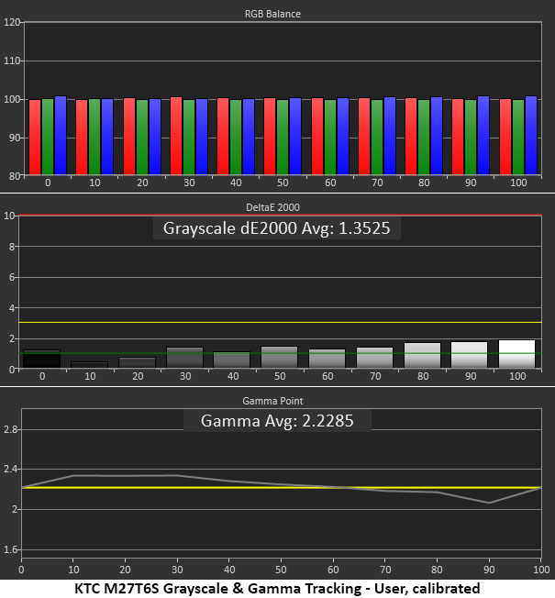Image resolution: width=555 pixels, height=598 pixels.
Task: Click the Grayscale dE2000 Avg label
Action: coord(276,228)
